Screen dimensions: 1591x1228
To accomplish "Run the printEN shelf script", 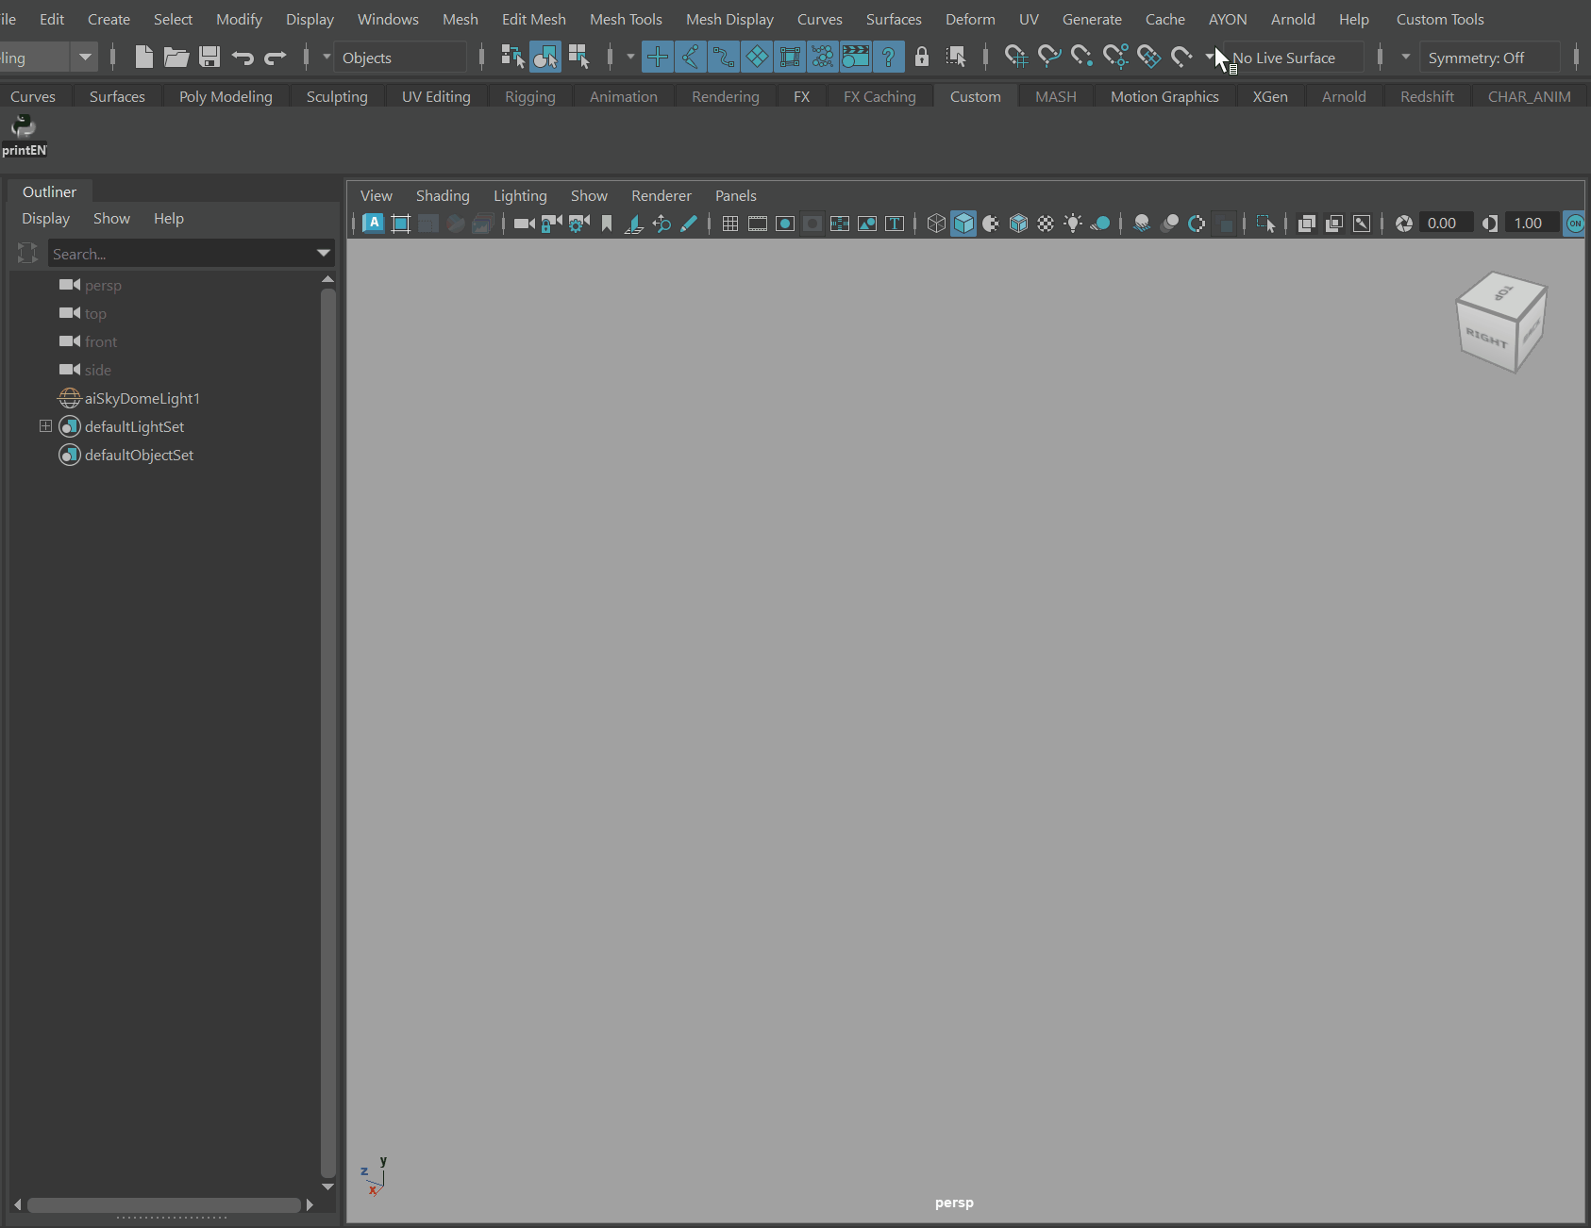I will (24, 135).
